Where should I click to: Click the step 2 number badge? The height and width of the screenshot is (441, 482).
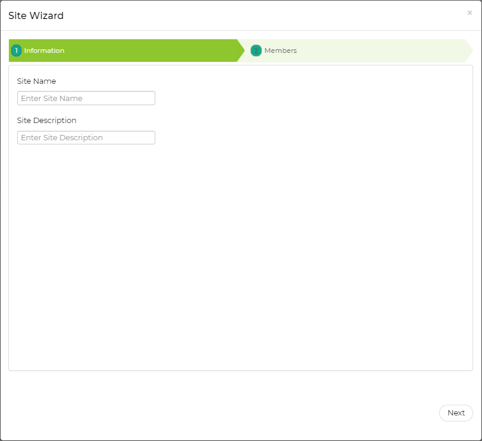256,51
